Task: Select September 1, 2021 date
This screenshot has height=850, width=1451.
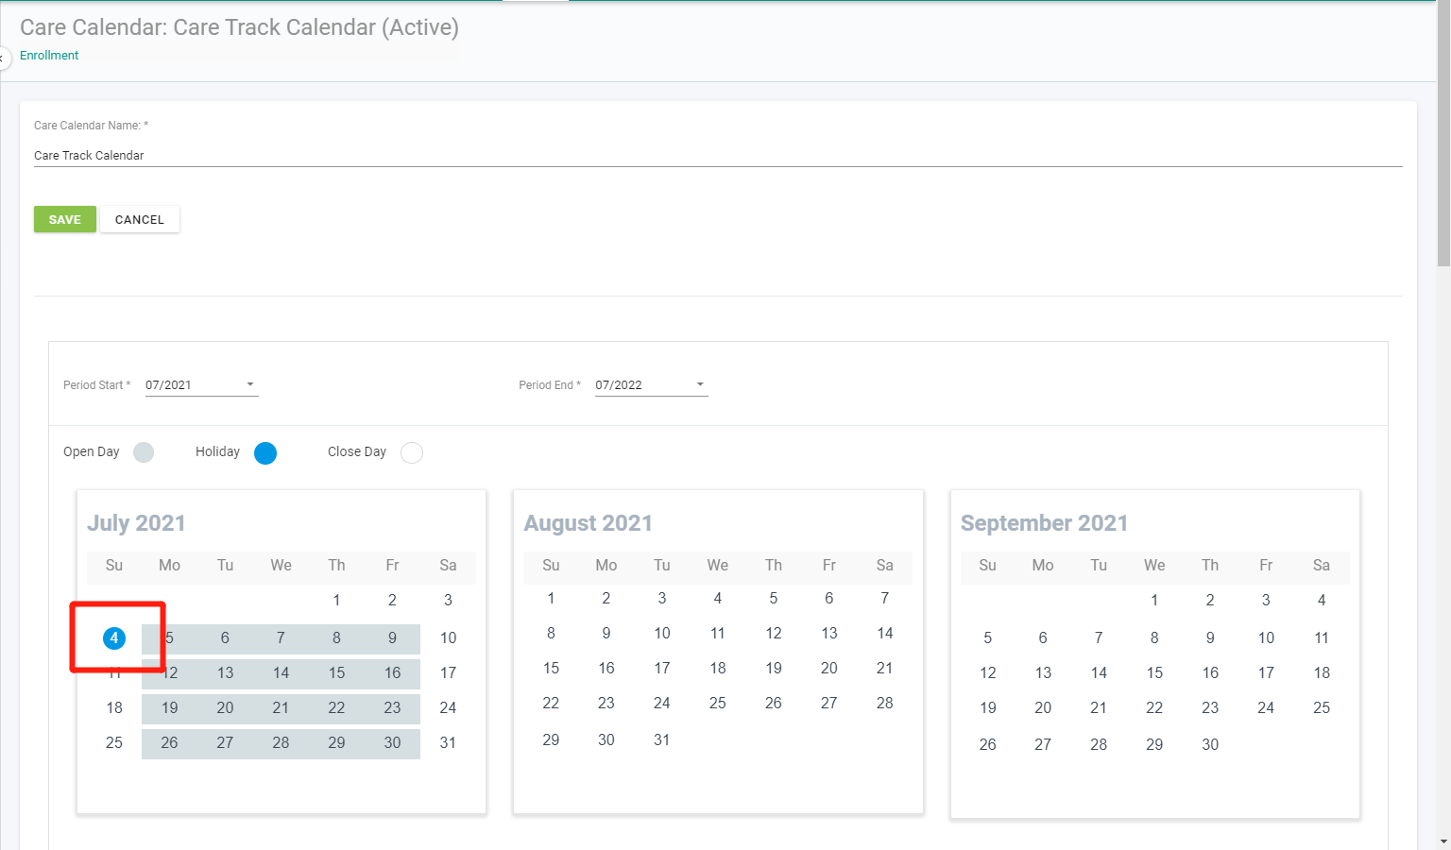Action: coord(1154,601)
